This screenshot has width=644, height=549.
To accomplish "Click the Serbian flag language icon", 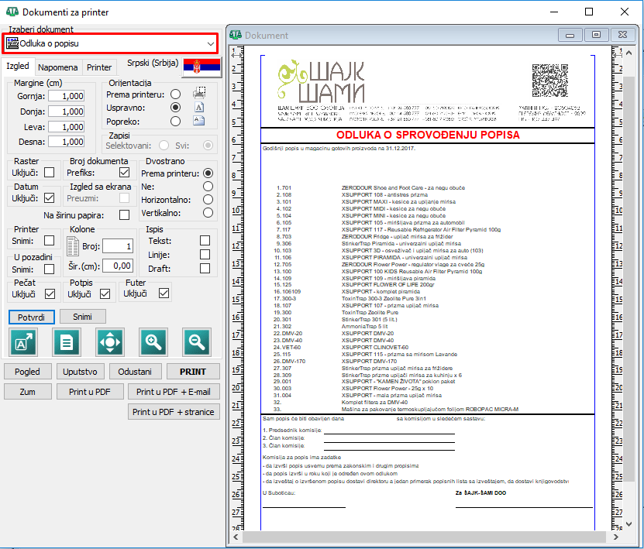I will pos(201,66).
